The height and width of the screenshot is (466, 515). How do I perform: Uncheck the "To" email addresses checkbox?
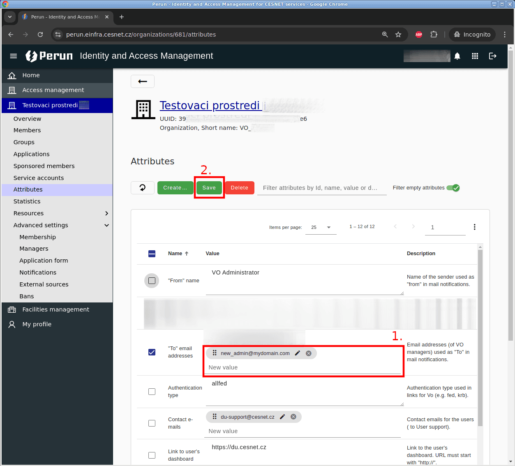[x=152, y=352]
